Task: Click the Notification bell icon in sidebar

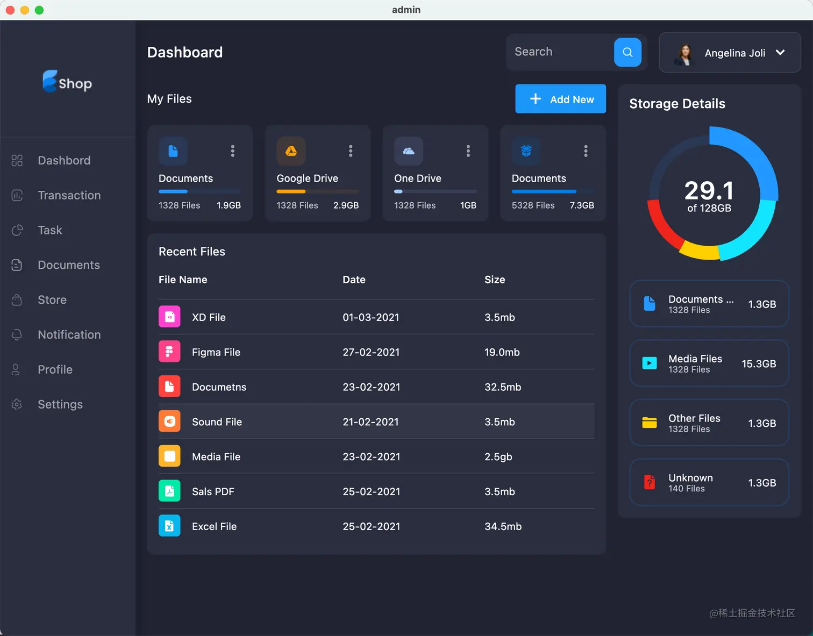Action: coord(17,334)
